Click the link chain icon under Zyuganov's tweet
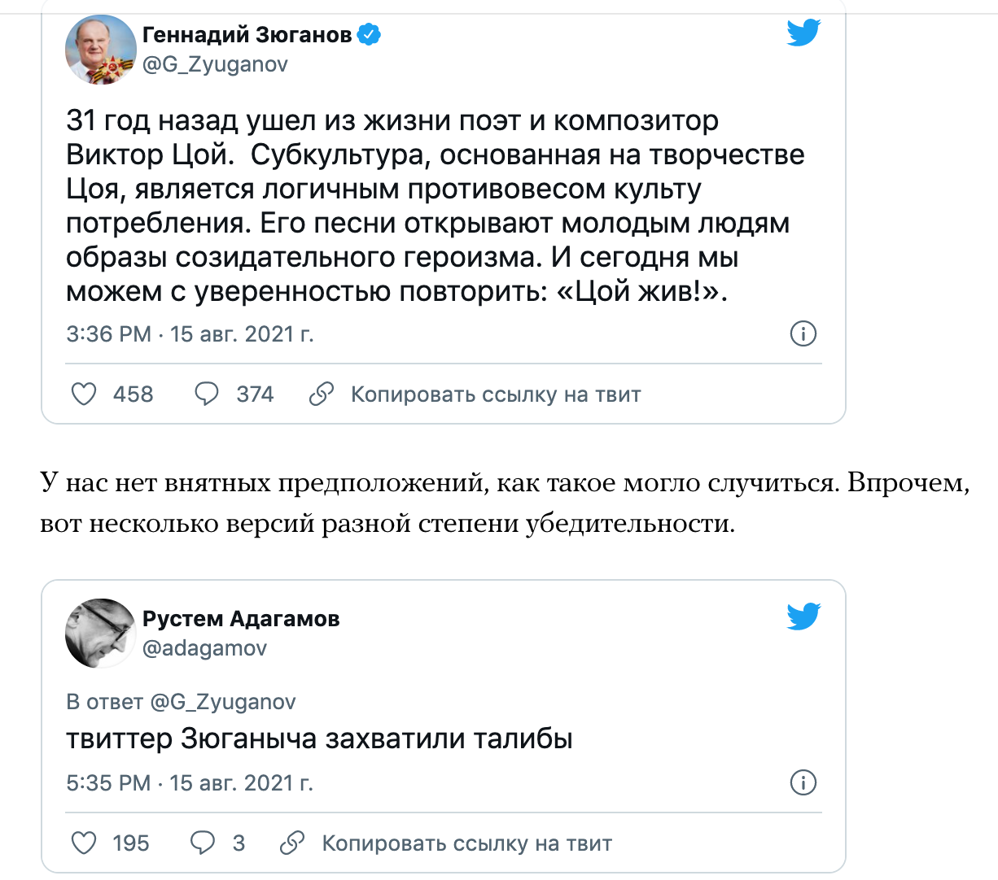Viewport: 998px width, 880px height. point(322,394)
